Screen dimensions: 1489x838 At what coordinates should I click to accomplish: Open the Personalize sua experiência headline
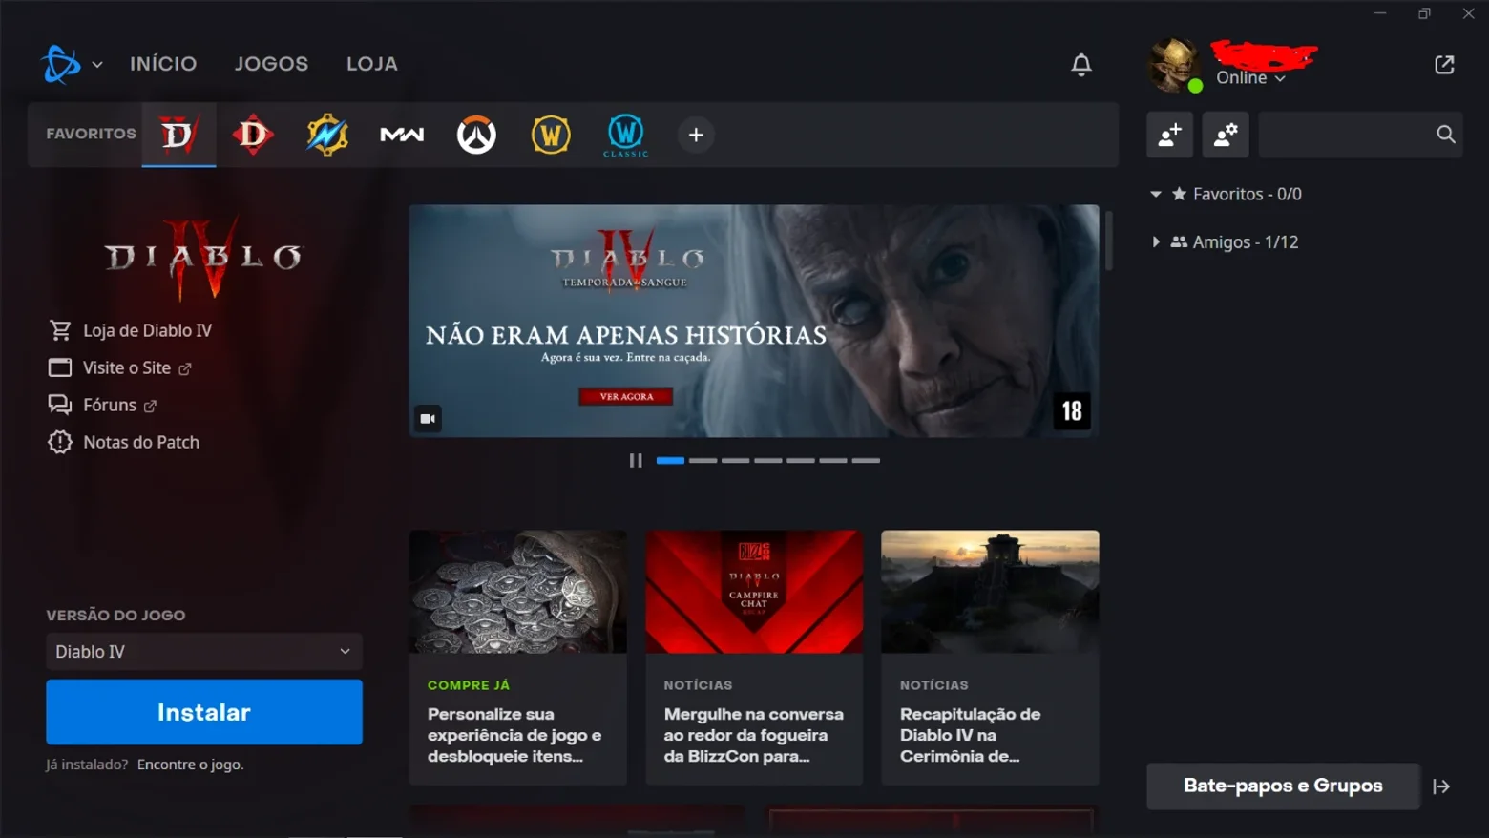(514, 735)
